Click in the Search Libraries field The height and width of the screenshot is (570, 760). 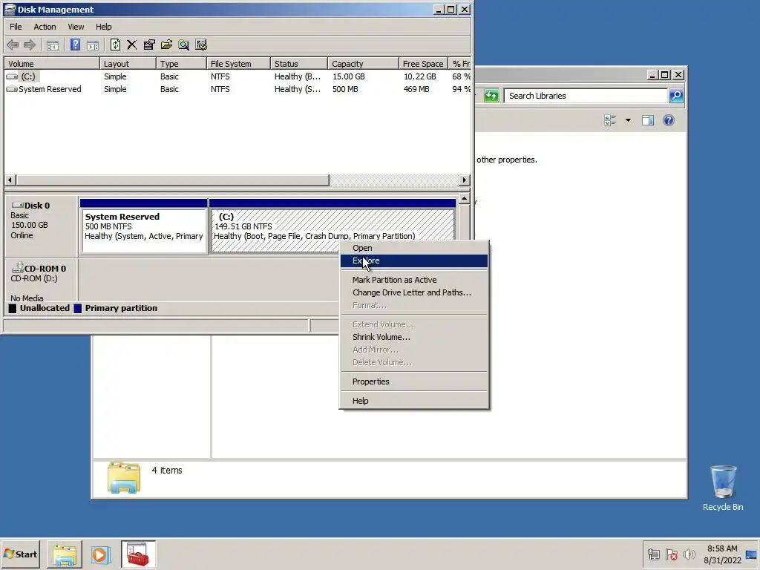pyautogui.click(x=586, y=96)
